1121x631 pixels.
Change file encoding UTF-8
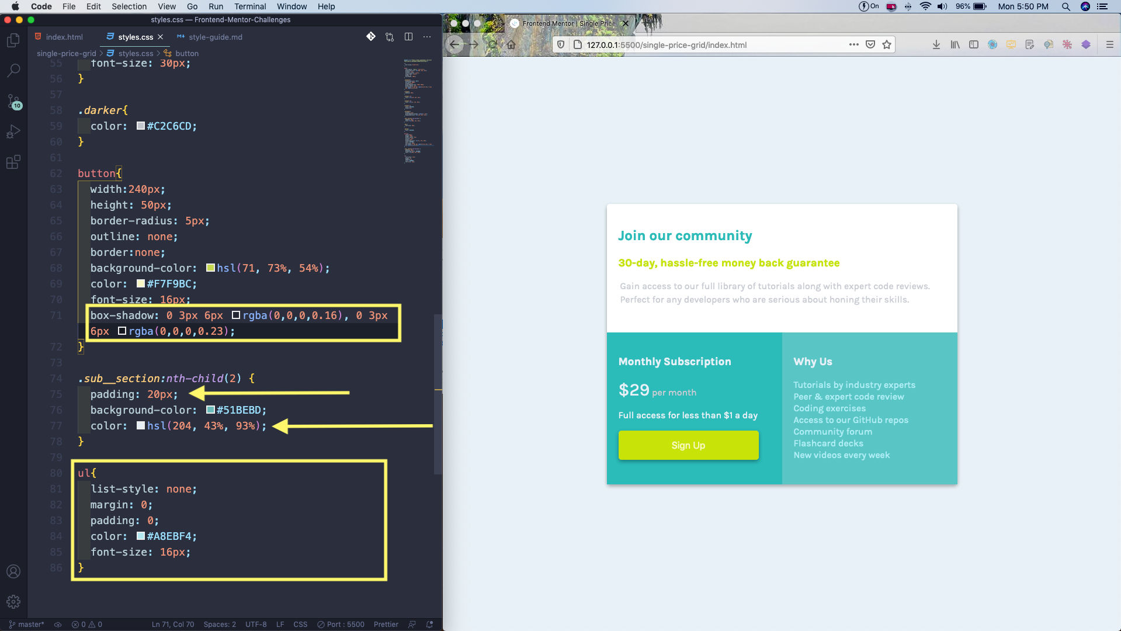click(256, 625)
